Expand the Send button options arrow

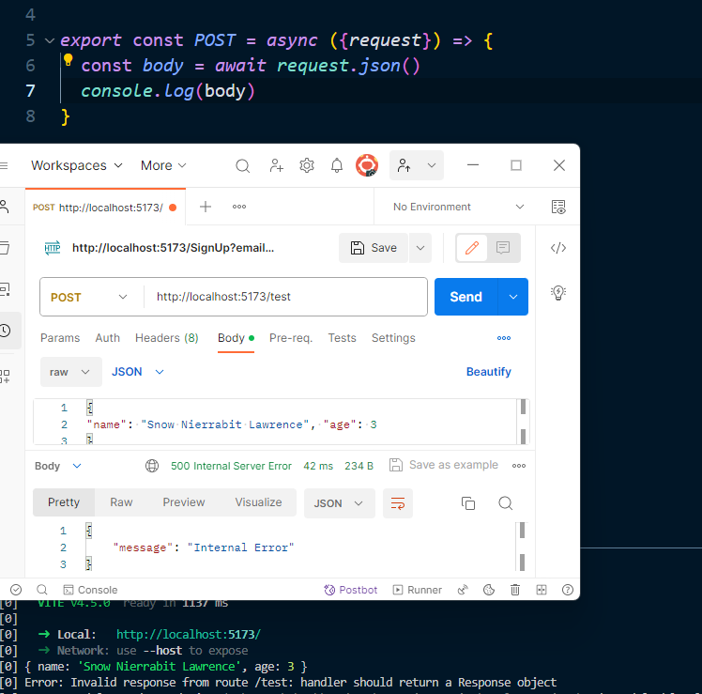click(513, 297)
